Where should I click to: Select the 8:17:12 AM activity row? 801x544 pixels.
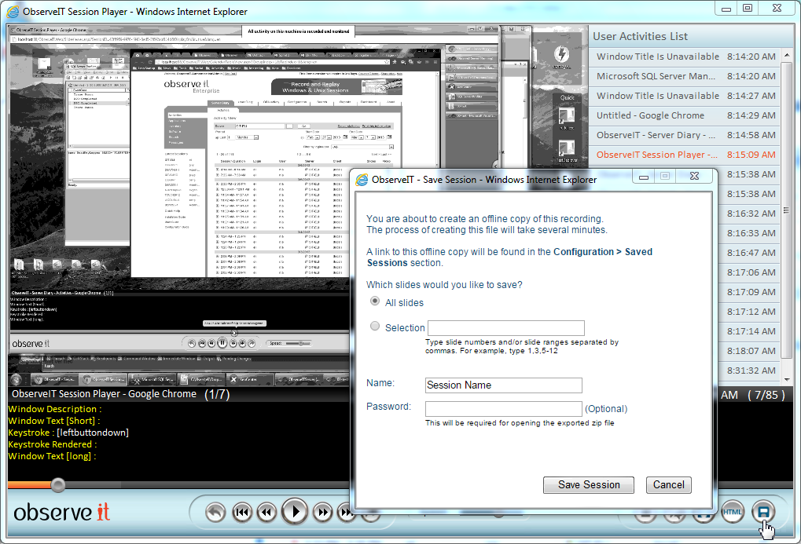click(749, 312)
